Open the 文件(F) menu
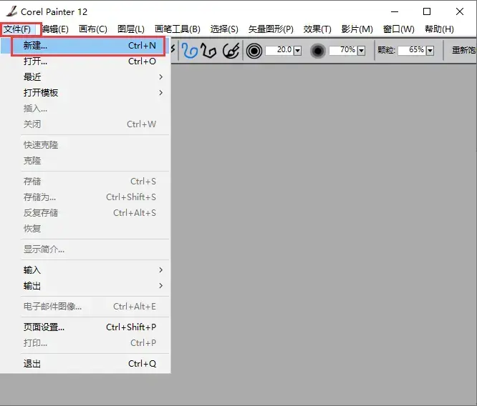 point(17,29)
